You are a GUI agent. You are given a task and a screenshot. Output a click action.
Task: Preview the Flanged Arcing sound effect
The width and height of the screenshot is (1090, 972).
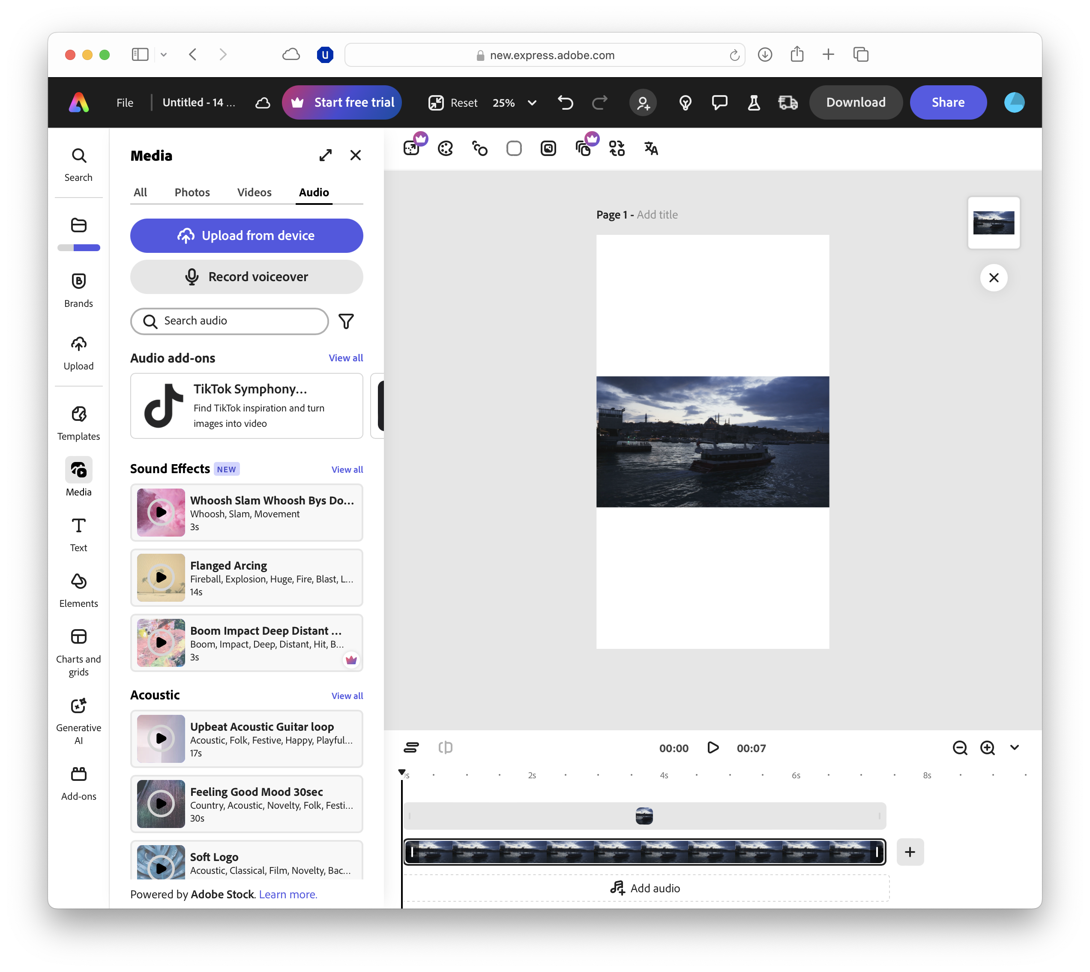161,578
